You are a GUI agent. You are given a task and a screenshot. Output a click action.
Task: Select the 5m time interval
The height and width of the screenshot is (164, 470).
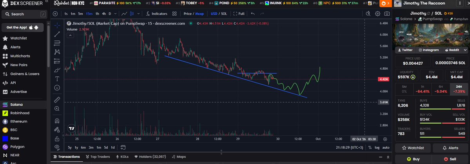click(80, 14)
